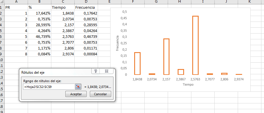This screenshot has width=264, height=113.
Task: Click PR cell with value 5
Action: (x=16, y=37)
